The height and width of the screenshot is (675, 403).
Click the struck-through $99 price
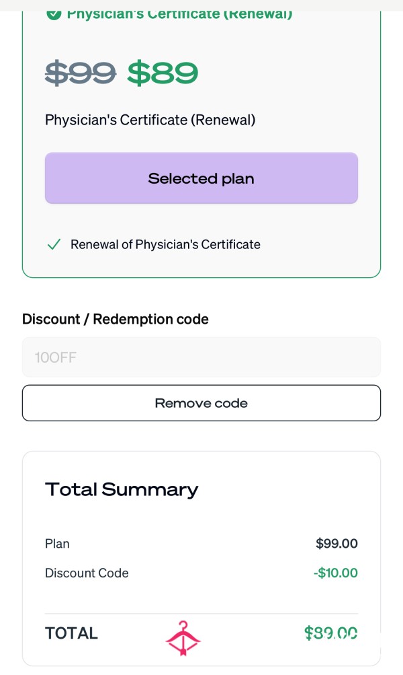point(81,73)
